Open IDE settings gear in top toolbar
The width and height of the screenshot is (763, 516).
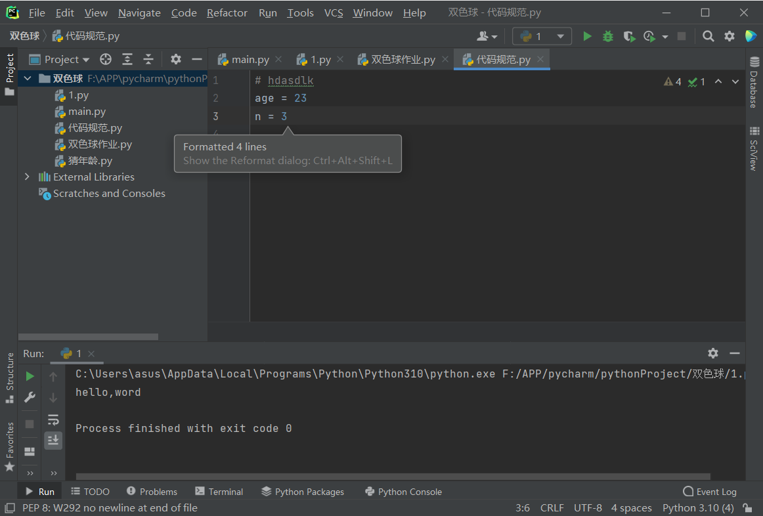coord(730,36)
